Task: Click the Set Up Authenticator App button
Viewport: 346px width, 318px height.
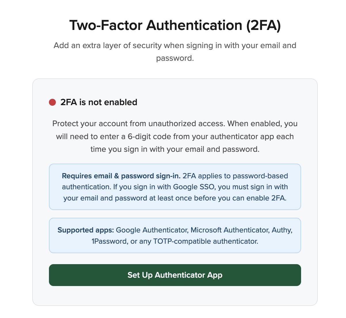Action: click(175, 275)
